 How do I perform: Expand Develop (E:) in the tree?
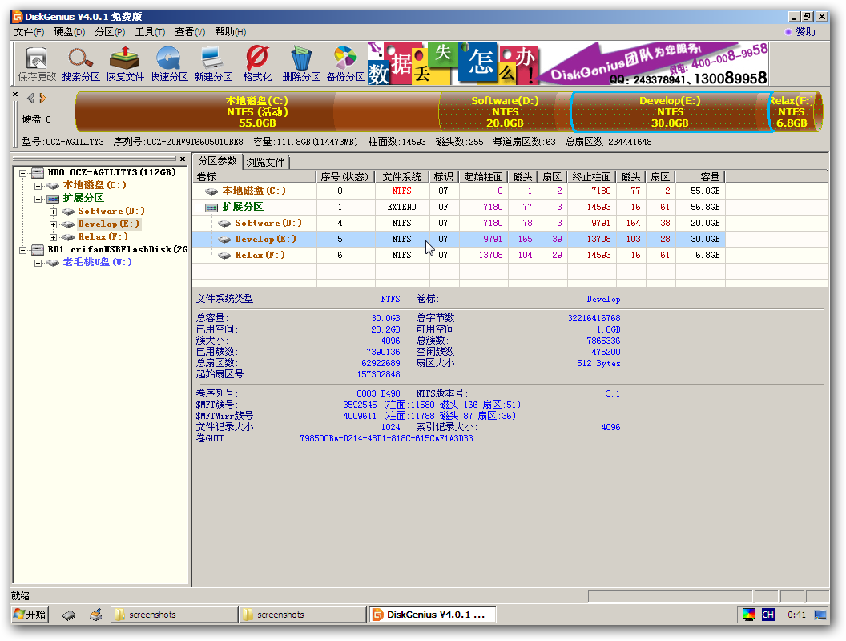[53, 224]
